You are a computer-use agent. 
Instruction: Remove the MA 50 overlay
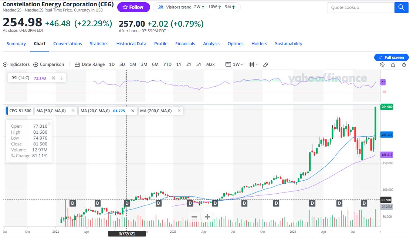(73, 110)
